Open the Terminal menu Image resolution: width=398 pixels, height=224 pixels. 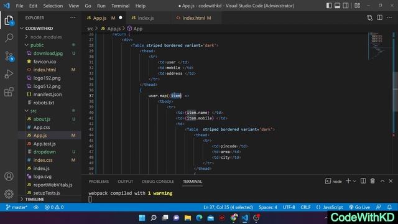click(x=121, y=6)
